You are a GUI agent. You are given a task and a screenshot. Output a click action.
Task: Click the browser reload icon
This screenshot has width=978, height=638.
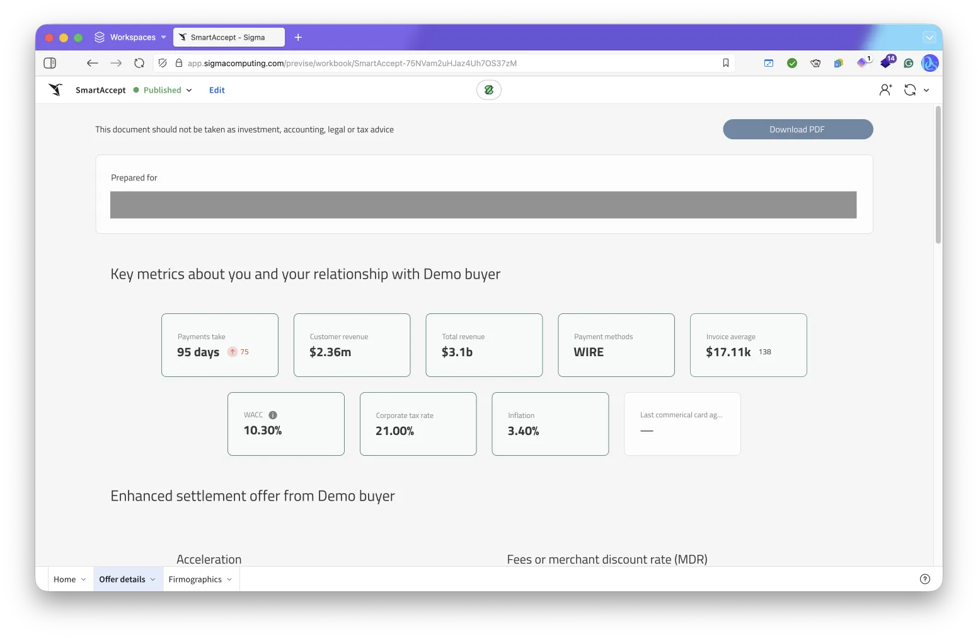139,63
